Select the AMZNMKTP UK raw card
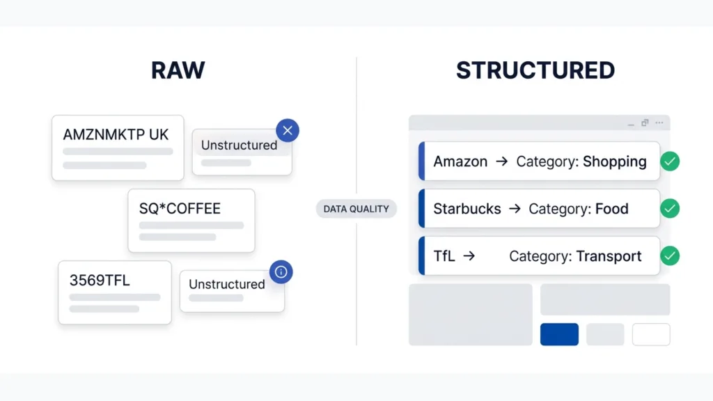 [x=118, y=148]
